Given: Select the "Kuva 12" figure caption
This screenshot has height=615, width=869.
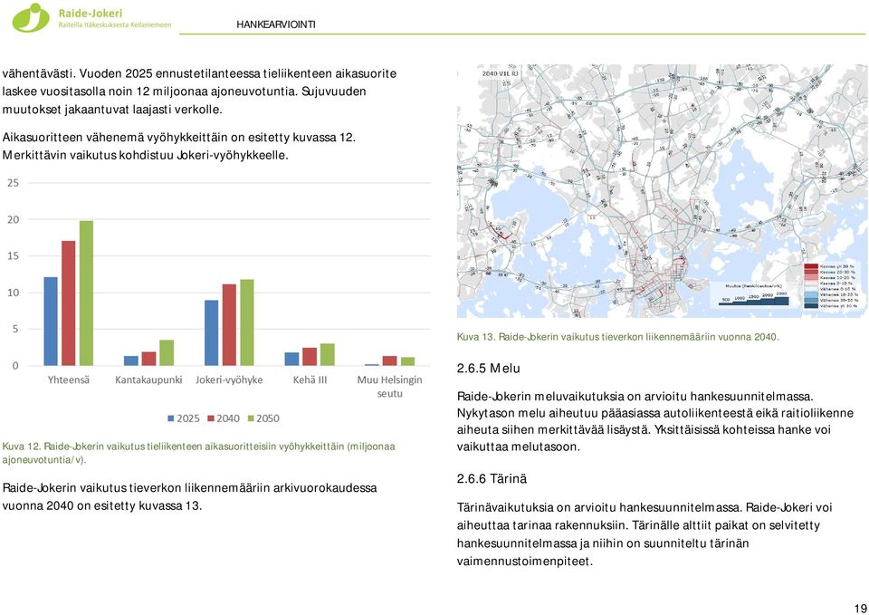Looking at the screenshot, I should [x=198, y=453].
